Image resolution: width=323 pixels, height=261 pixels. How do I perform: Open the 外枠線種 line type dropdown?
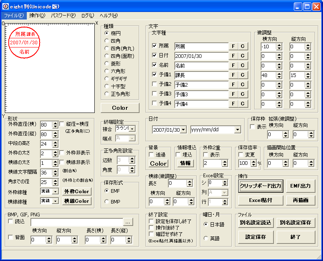pyautogui.click(x=55, y=191)
